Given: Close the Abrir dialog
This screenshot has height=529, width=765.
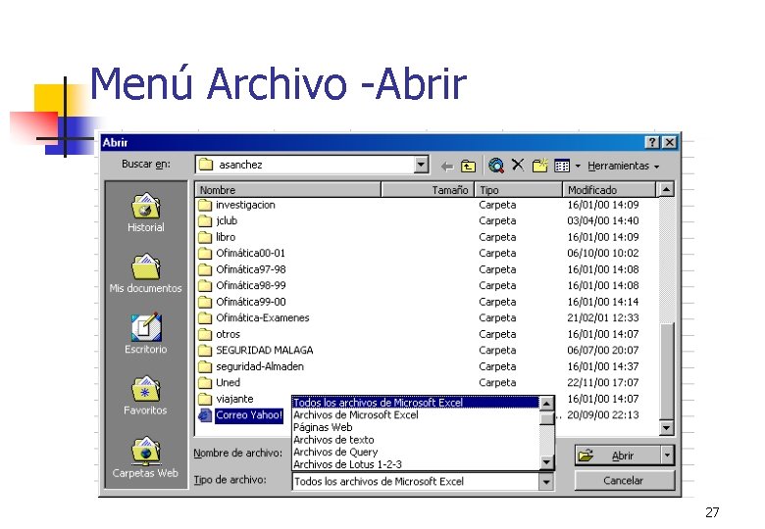Looking at the screenshot, I should click(670, 142).
